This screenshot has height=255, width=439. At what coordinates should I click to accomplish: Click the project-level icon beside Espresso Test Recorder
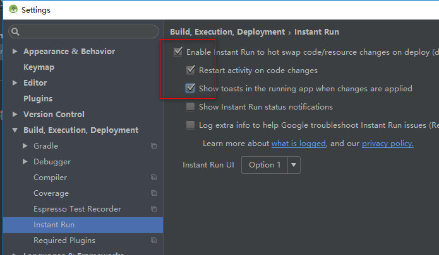pyautogui.click(x=153, y=208)
